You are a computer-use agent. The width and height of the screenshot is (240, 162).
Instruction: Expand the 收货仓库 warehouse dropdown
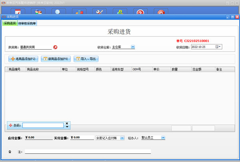133,47
